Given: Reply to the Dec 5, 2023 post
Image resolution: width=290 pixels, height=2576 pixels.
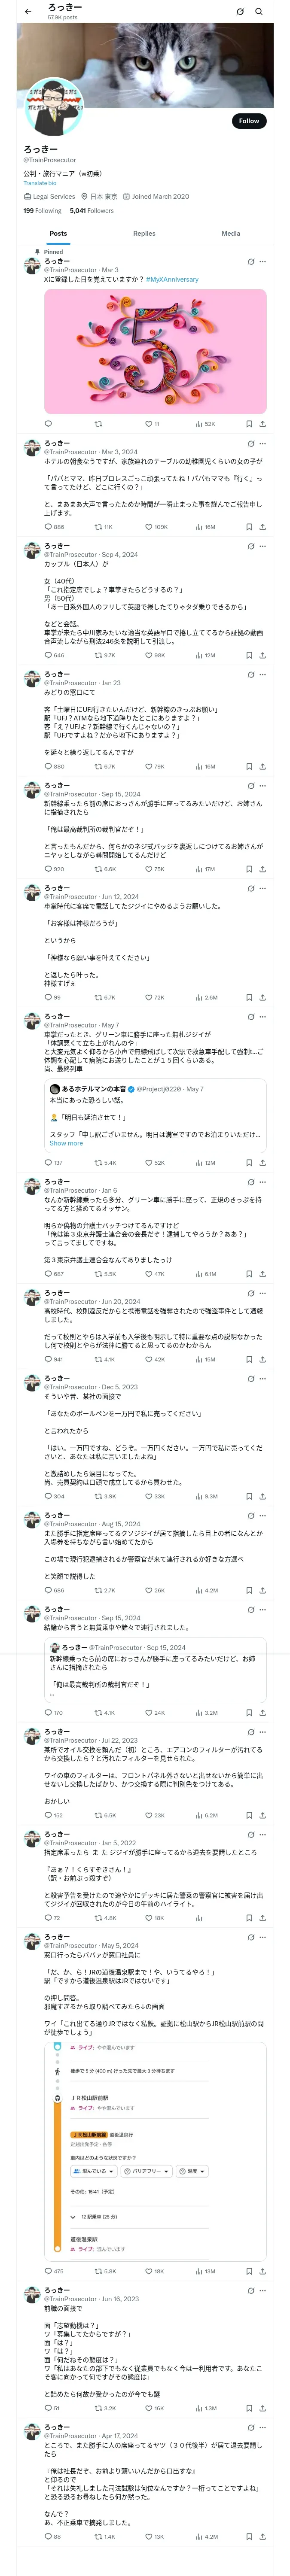Looking at the screenshot, I should [x=48, y=1496].
